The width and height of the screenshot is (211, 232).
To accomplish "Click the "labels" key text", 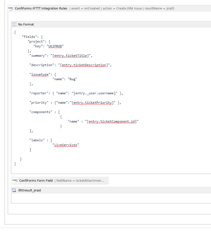I will click(x=37, y=140).
